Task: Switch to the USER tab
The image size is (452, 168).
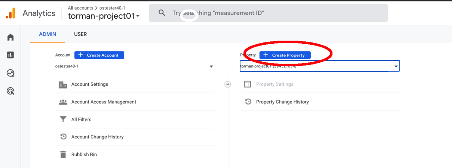Action: tap(81, 34)
